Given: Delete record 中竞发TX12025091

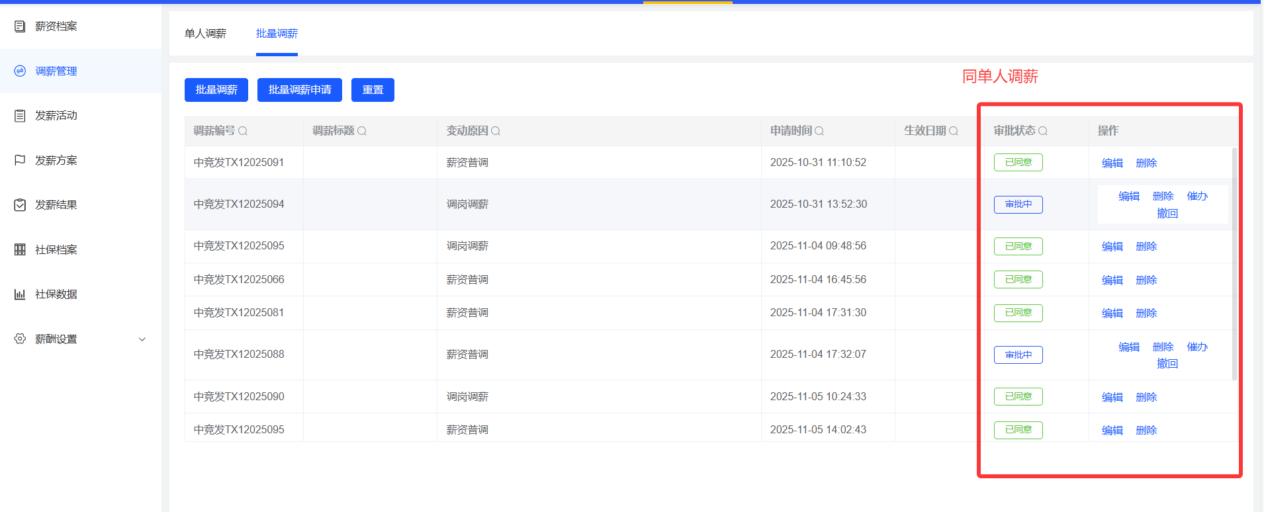Looking at the screenshot, I should [1146, 163].
